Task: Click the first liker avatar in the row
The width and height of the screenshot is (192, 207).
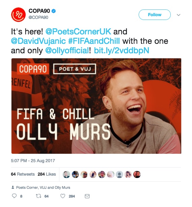Action: pos(66,174)
